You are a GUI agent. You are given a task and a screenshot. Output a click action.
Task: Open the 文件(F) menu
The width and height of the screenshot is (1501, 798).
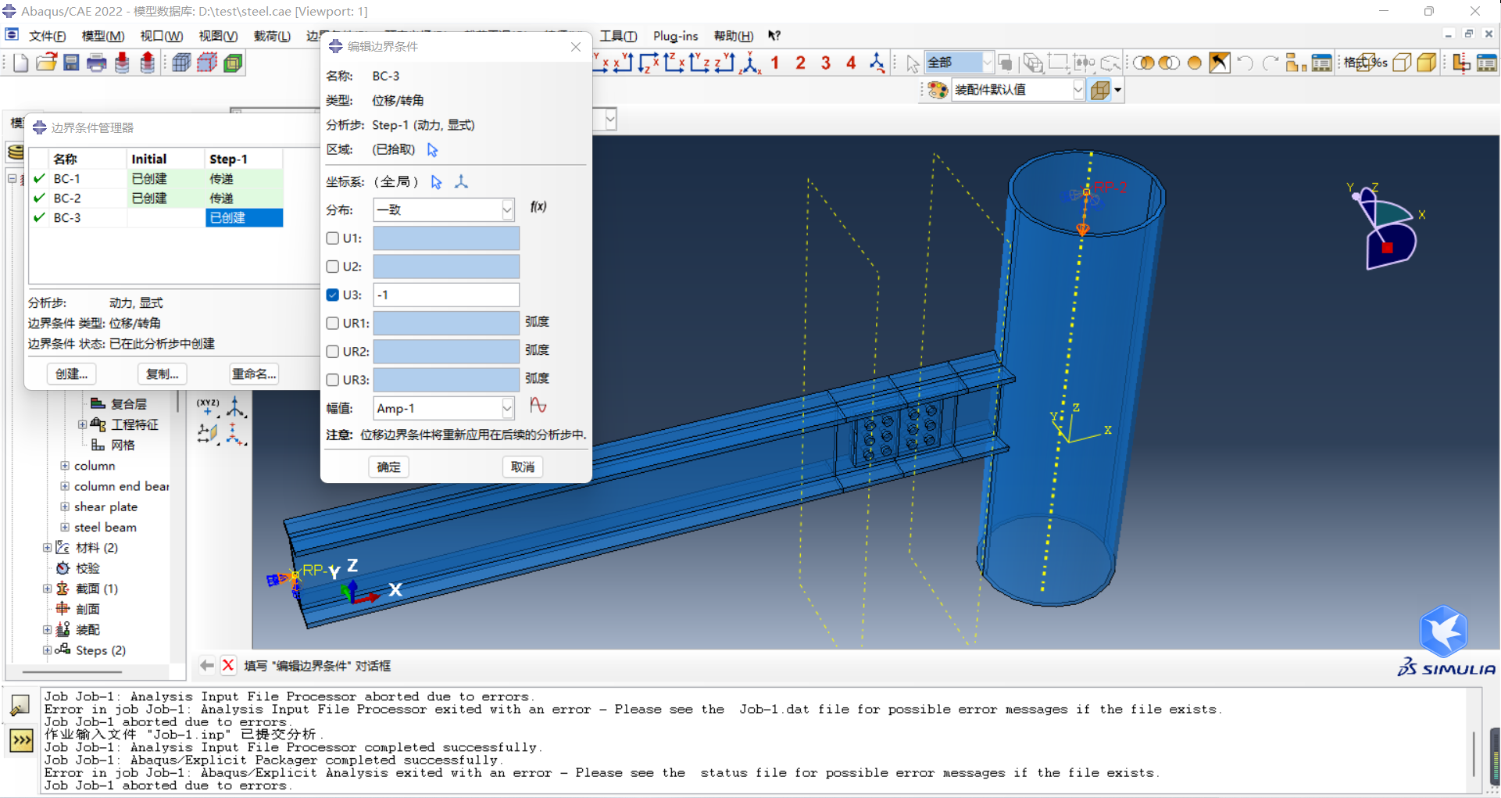[47, 36]
